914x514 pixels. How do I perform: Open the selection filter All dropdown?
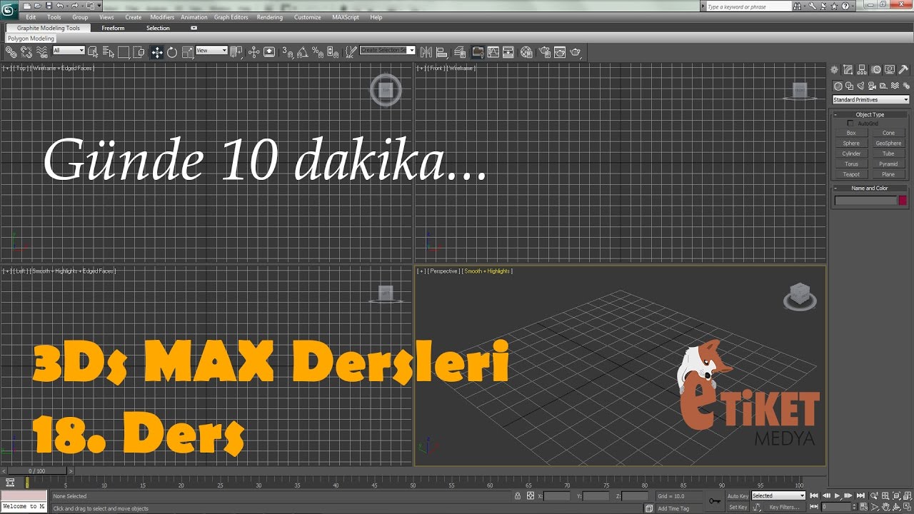69,51
